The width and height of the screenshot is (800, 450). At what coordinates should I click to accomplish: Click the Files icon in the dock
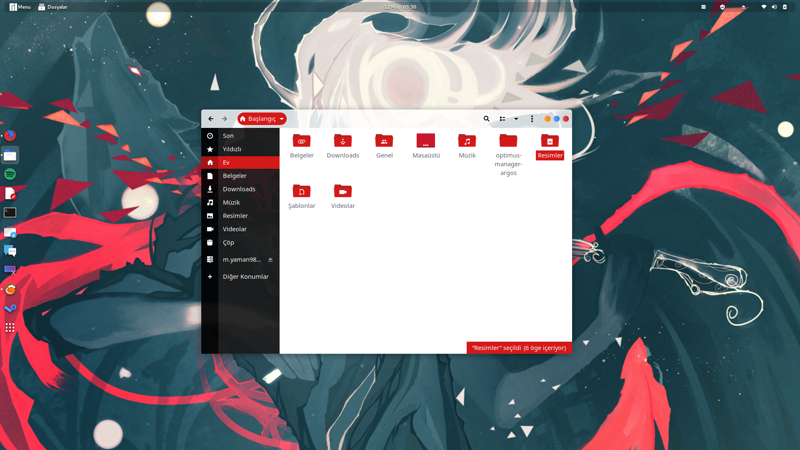tap(10, 155)
